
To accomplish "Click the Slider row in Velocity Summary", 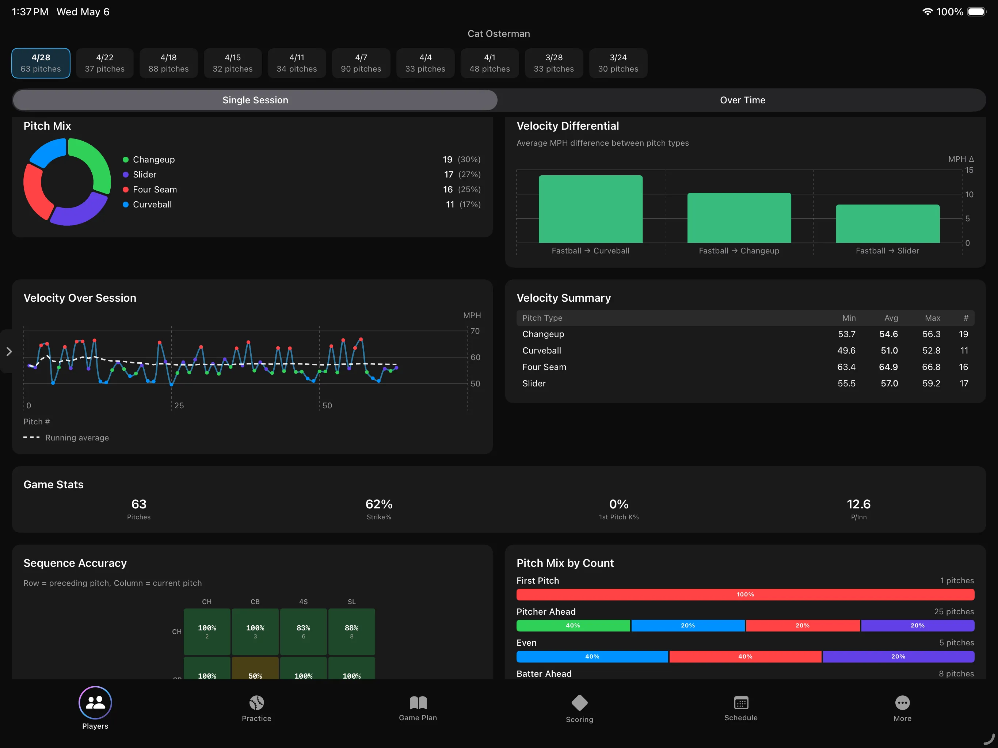I will 745,383.
